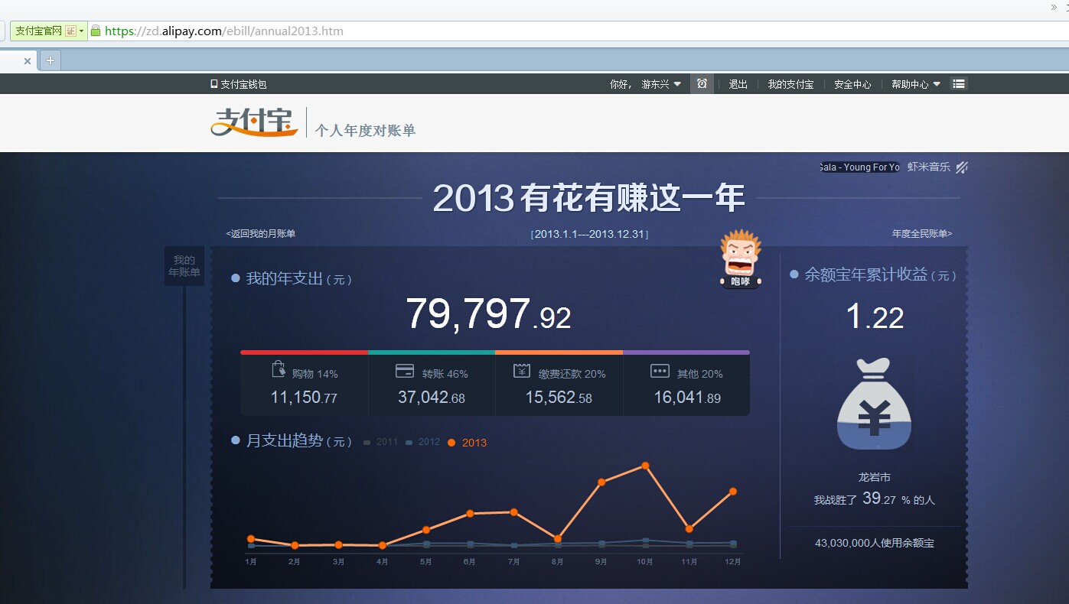1069x604 pixels.
Task: Toggle the Xiami music sound icon
Action: [962, 167]
